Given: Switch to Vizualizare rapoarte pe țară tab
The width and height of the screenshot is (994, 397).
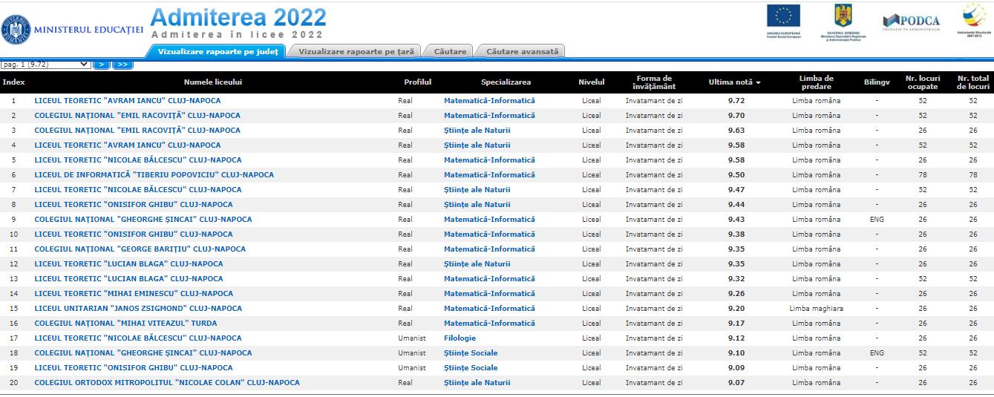Looking at the screenshot, I should coord(355,51).
